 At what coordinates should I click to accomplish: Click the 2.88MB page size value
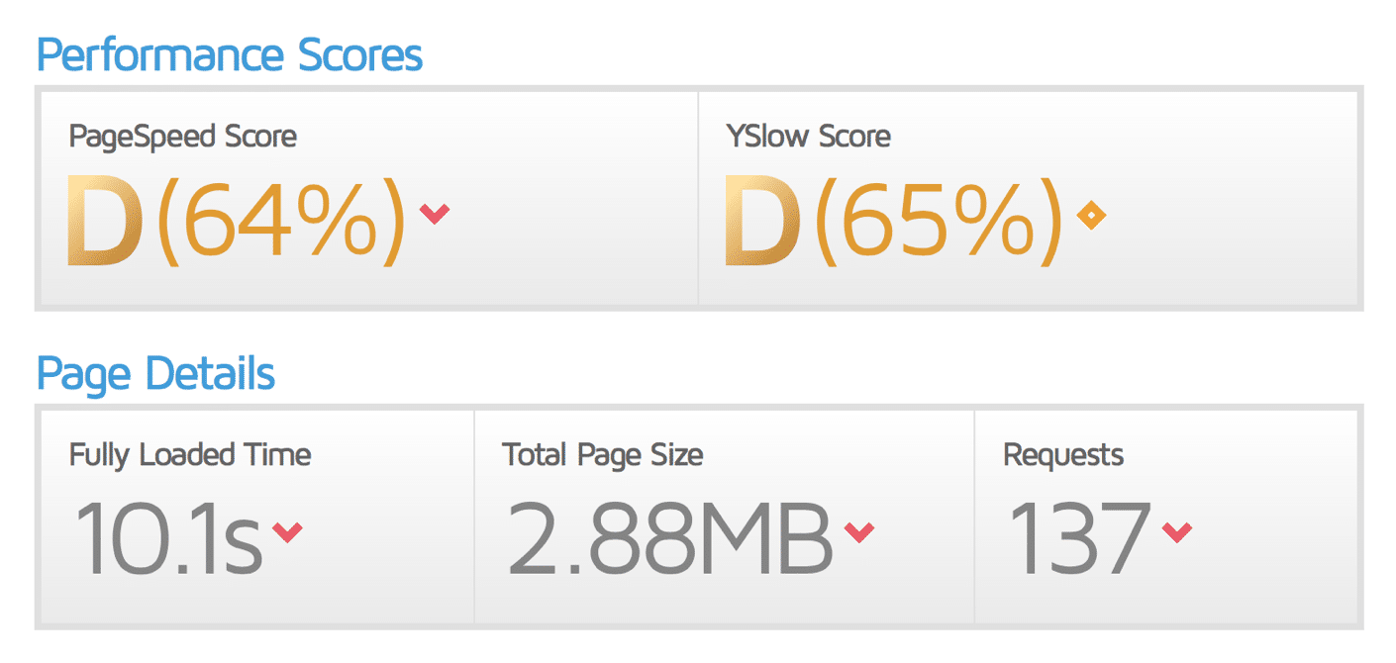coord(670,539)
